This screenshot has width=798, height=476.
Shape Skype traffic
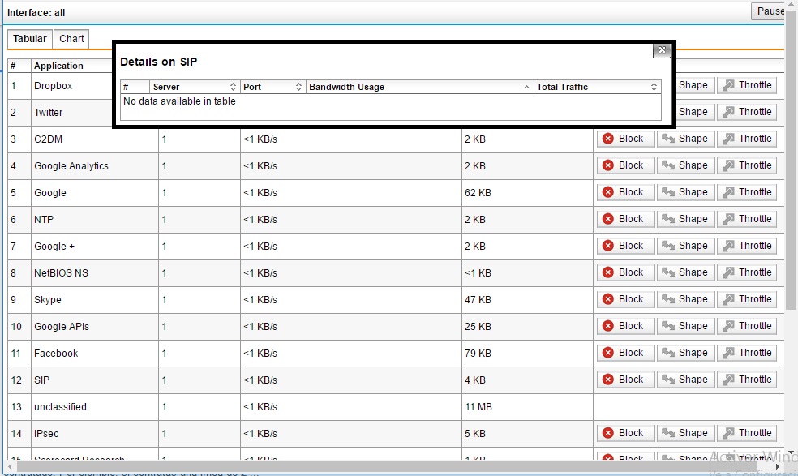coord(685,299)
